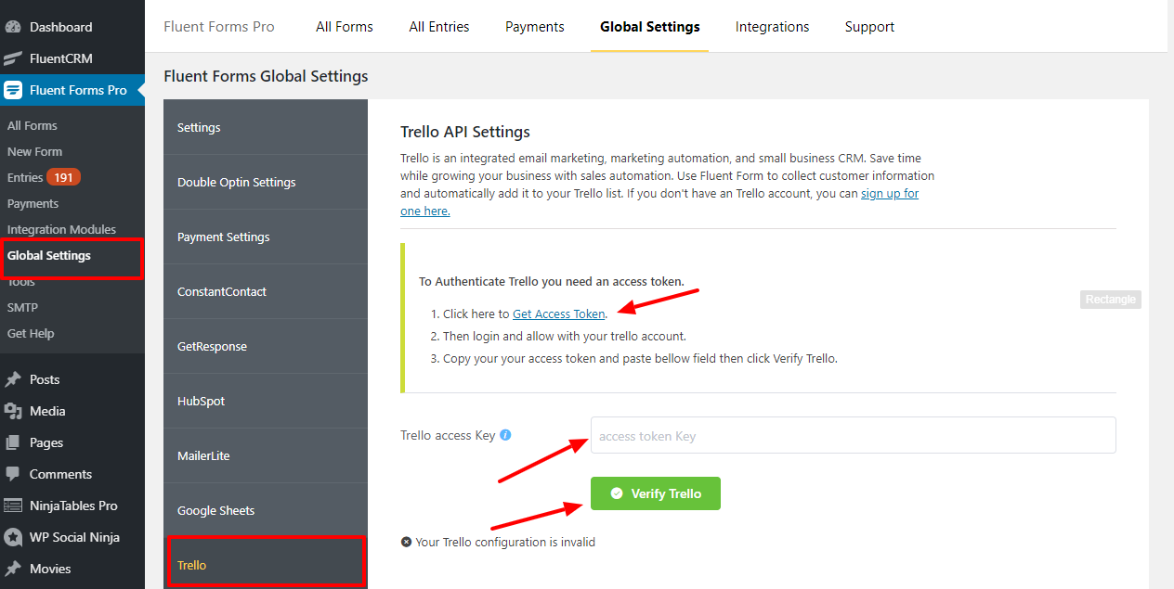Open Payment Settings in the panel
Screen dimensions: 1174x589
click(266, 237)
